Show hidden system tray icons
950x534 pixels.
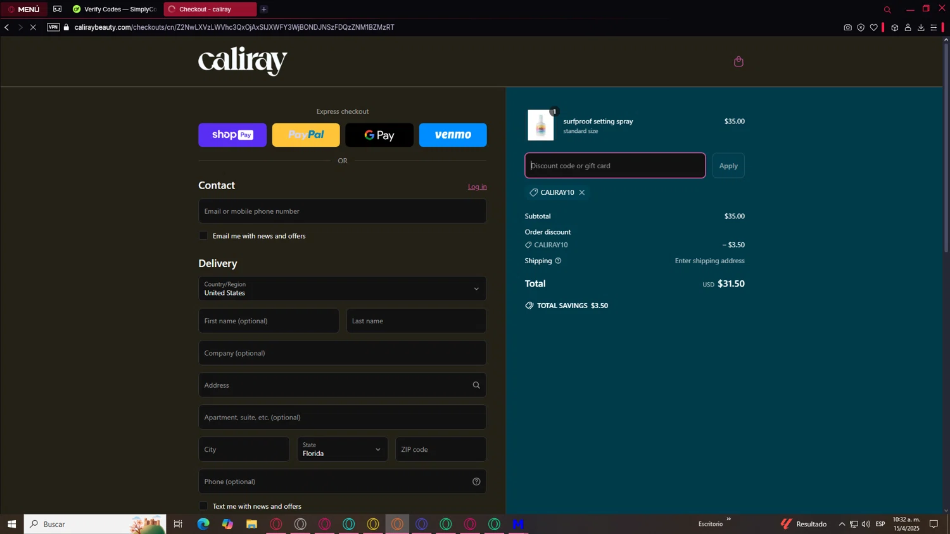point(842,524)
